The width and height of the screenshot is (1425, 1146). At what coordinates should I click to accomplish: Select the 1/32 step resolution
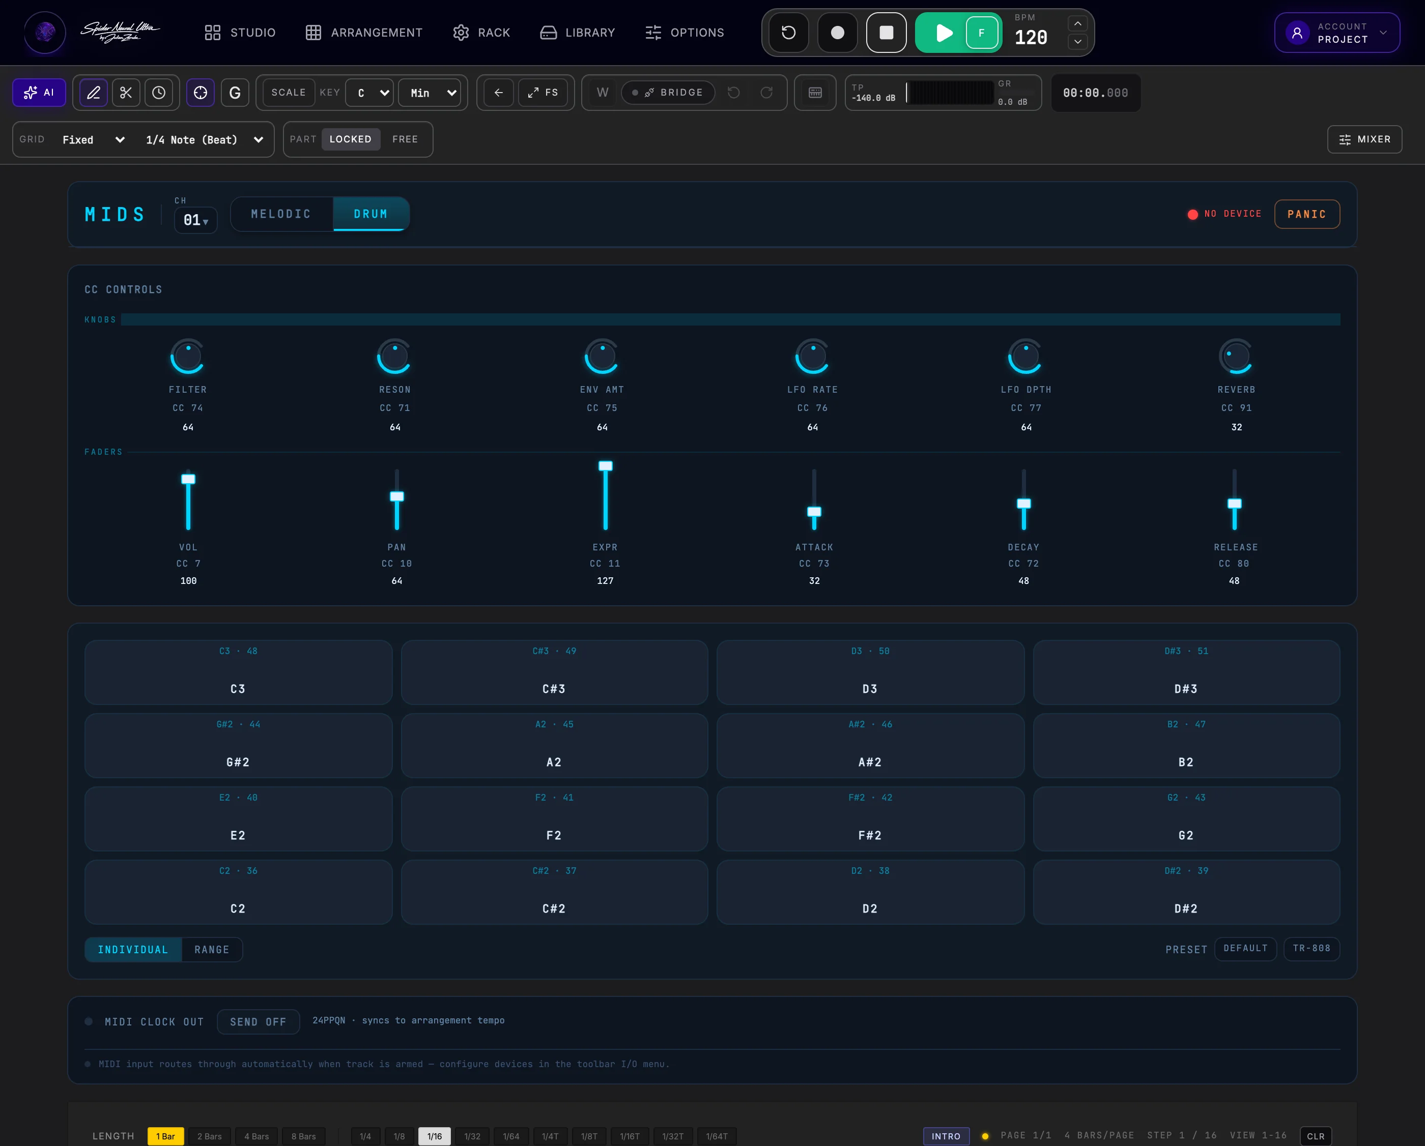click(x=472, y=1136)
